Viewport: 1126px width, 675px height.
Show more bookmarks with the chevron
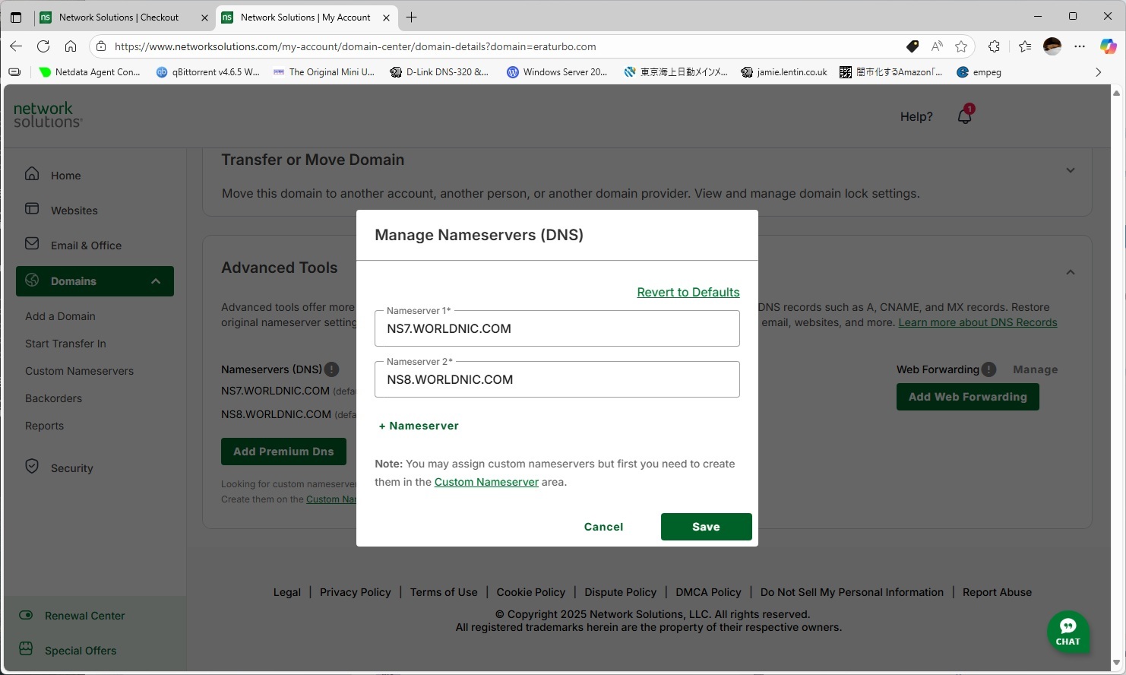pos(1098,72)
